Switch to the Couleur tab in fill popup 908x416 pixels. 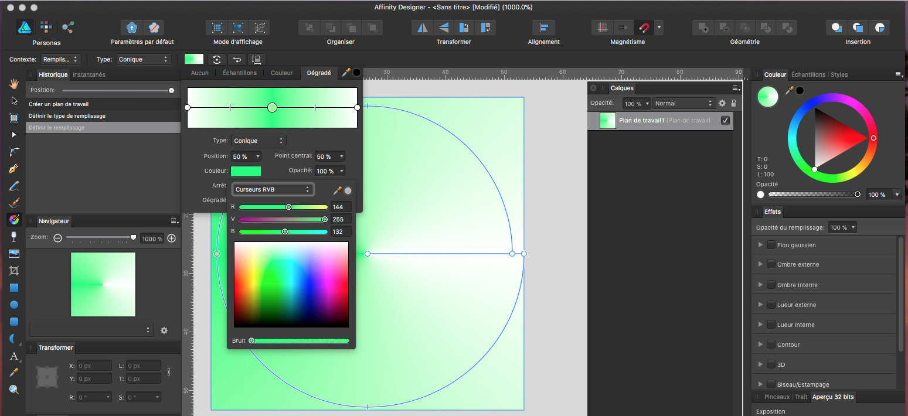click(x=282, y=73)
